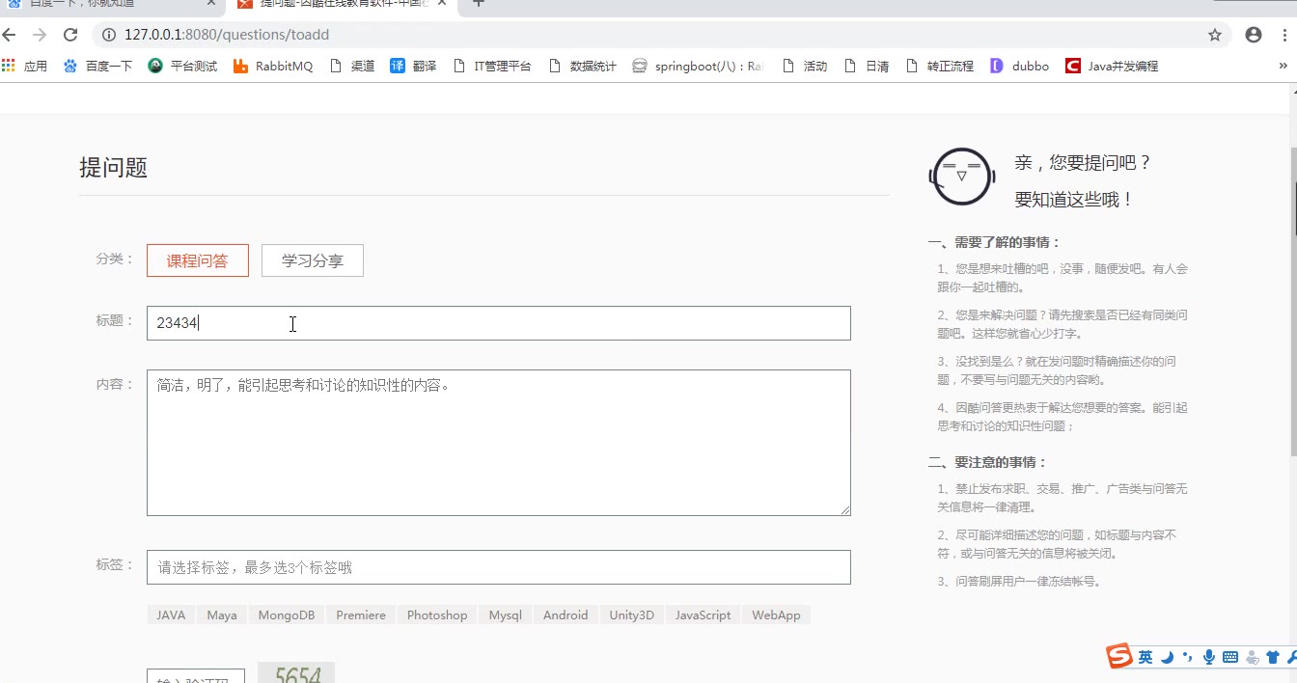Open the dubbo bookmark

pos(1019,66)
